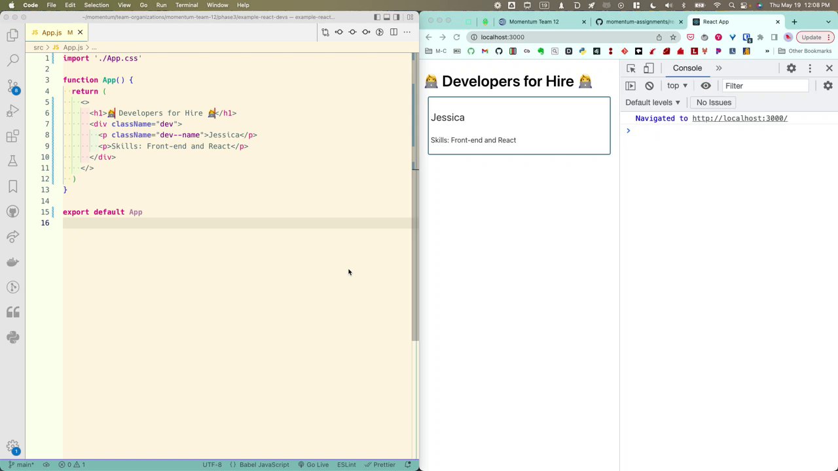This screenshot has width=838, height=471.
Task: Clear the console
Action: click(x=649, y=86)
